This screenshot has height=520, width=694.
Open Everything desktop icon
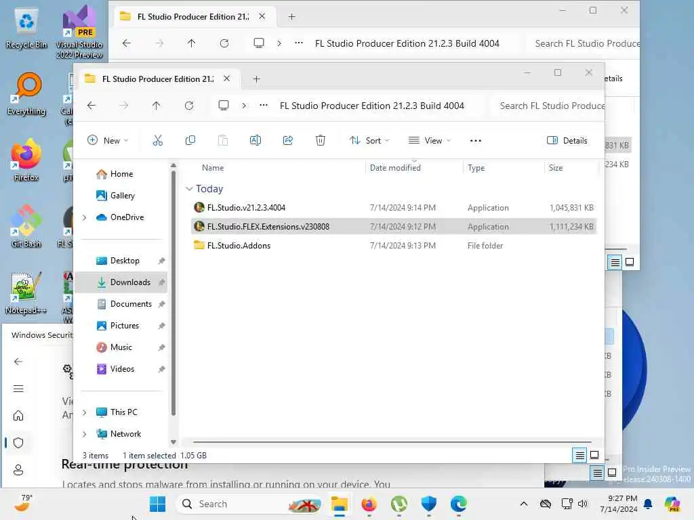point(26,94)
